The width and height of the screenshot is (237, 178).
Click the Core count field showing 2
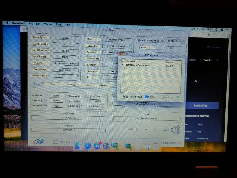[171, 48]
